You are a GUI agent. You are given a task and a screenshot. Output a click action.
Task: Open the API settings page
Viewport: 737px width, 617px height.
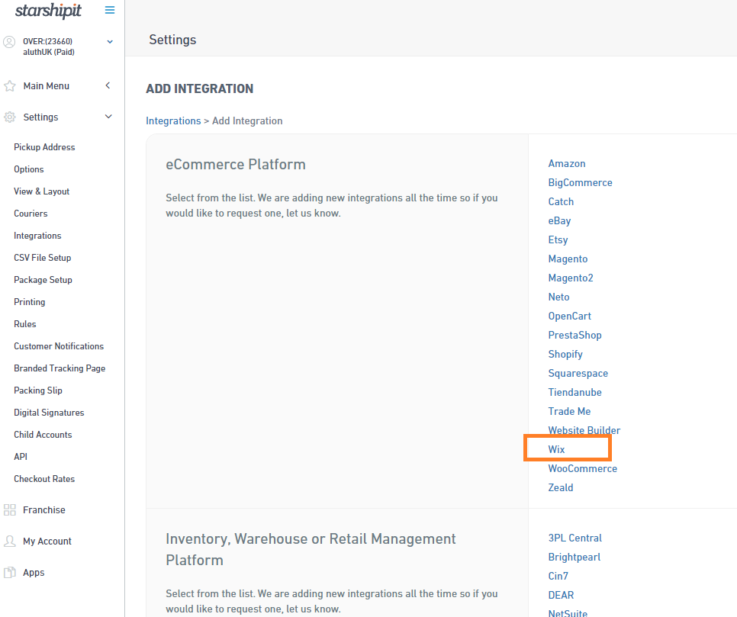21,456
